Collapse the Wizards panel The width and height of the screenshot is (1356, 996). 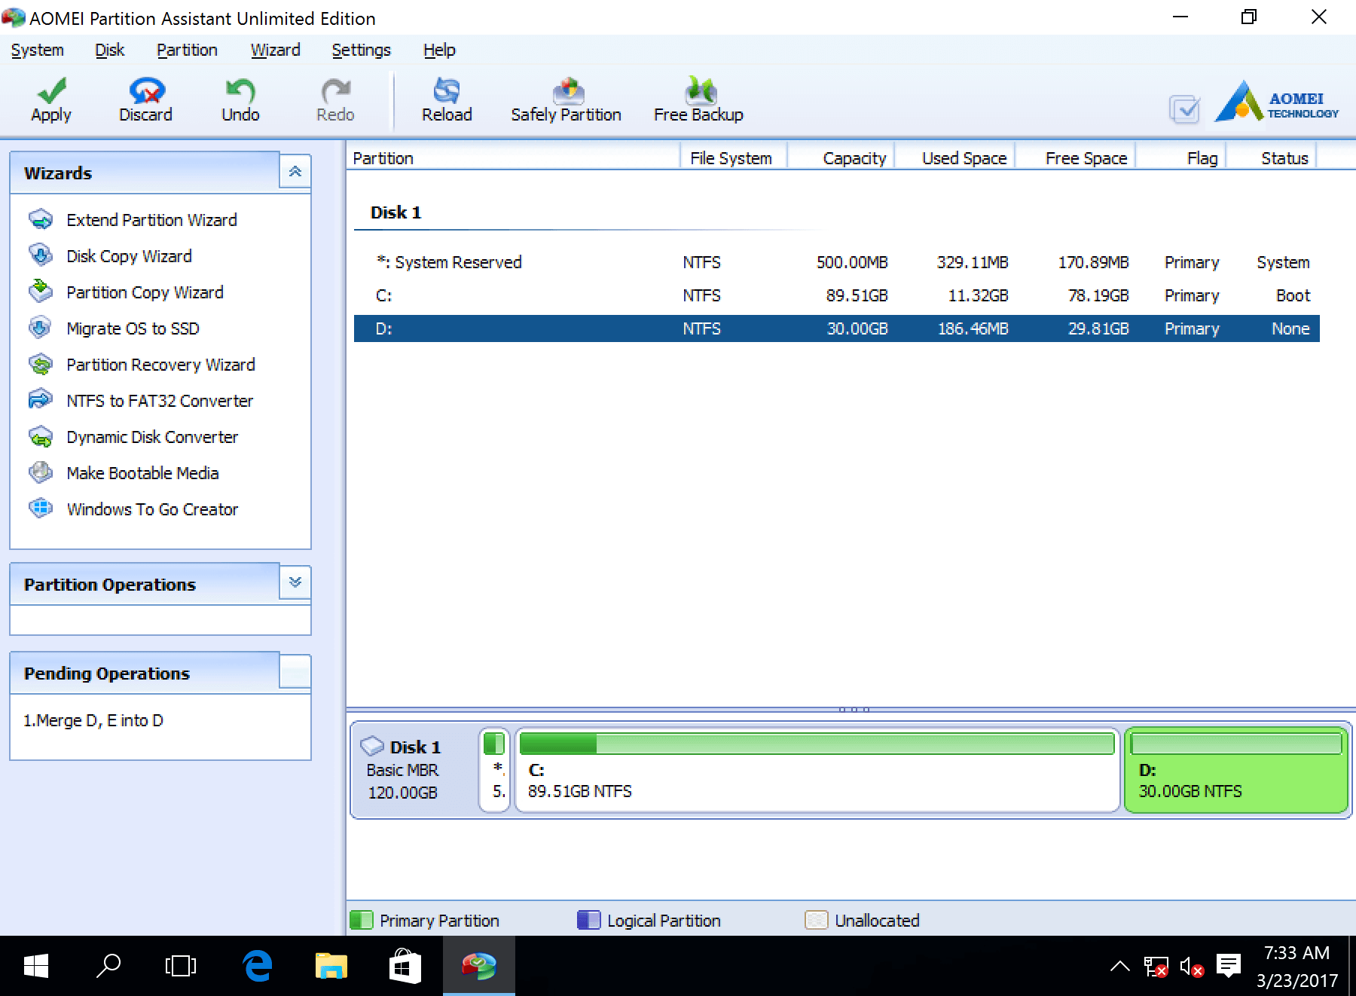tap(295, 172)
